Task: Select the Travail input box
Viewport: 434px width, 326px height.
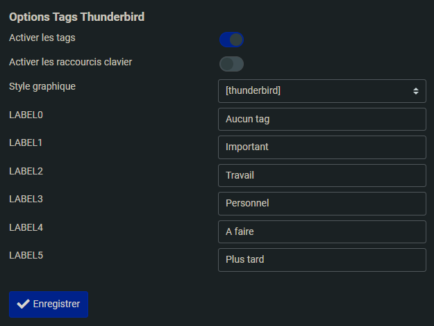Action: (322, 175)
